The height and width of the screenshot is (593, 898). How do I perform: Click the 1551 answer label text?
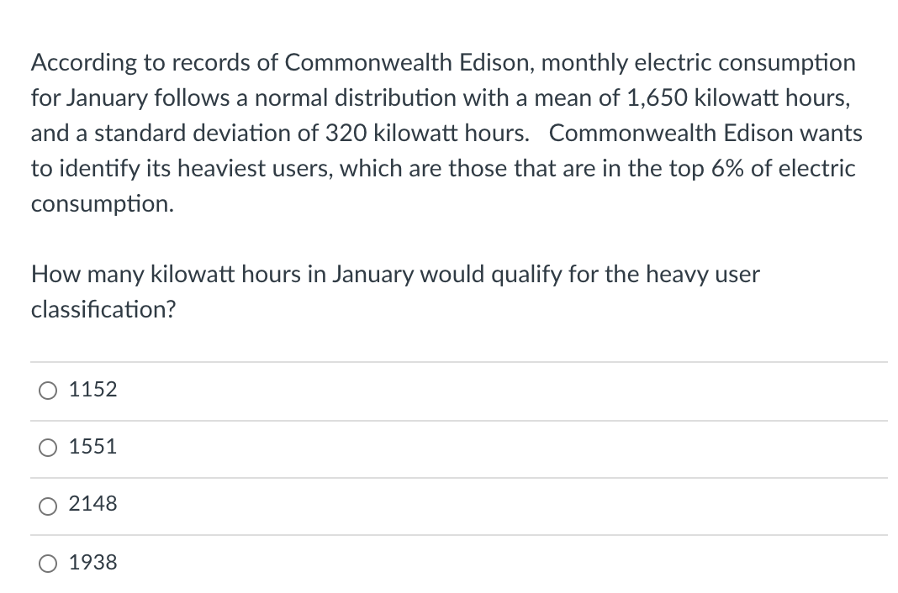(92, 448)
